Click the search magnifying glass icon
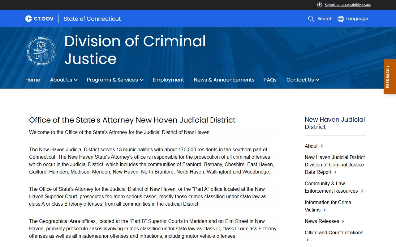 tap(311, 19)
